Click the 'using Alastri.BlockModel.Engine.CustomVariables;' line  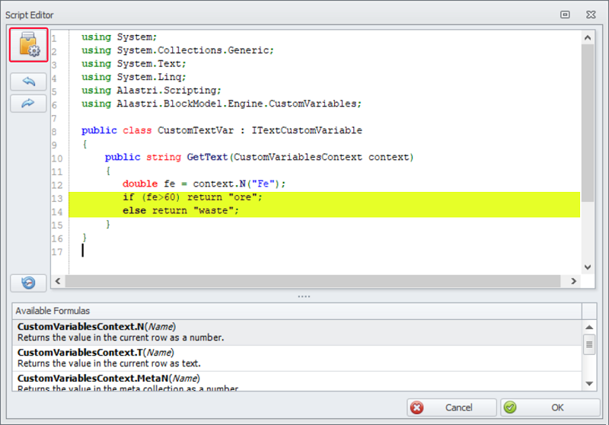point(222,104)
